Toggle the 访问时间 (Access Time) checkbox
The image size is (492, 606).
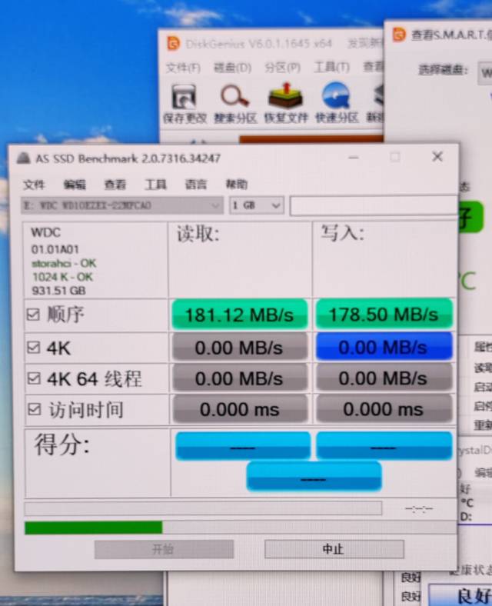pos(33,409)
